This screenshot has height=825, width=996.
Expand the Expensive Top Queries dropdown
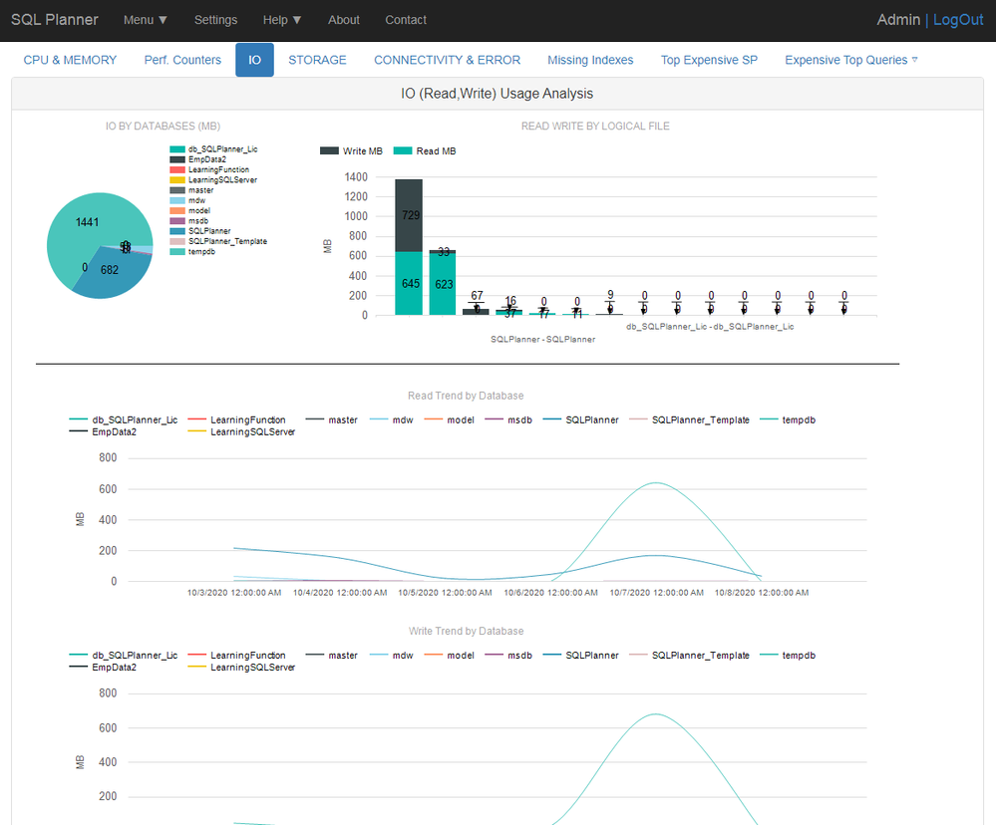pos(850,60)
